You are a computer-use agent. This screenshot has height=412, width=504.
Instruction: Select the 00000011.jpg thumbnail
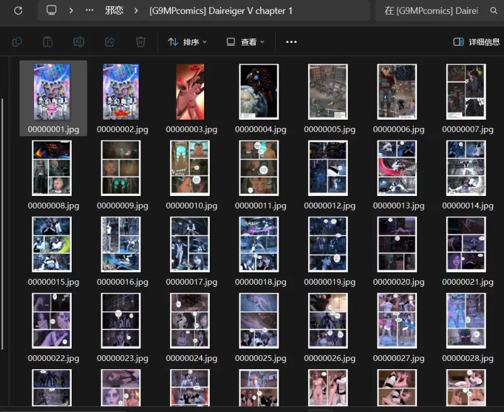coord(259,168)
